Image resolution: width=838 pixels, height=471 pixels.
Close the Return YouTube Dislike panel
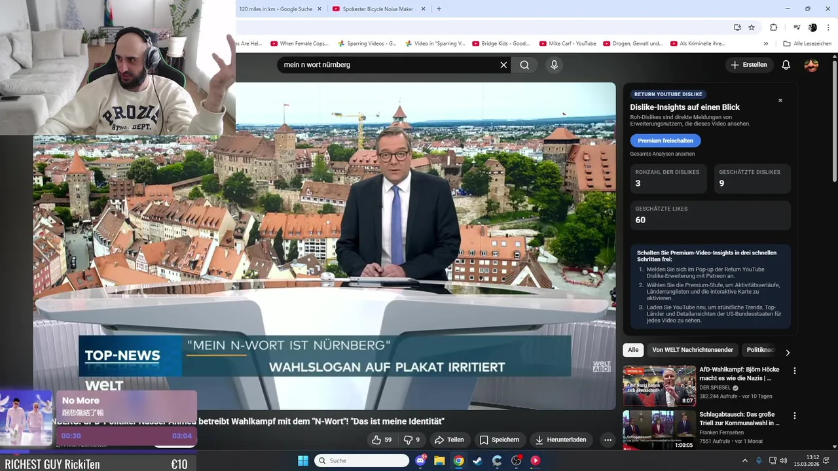[x=780, y=101]
